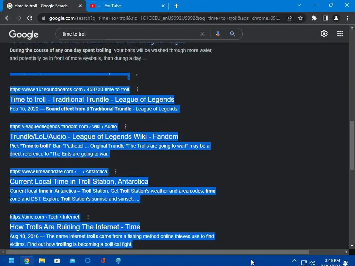
Task: Toggle the Chrome side panel
Action: tap(325, 18)
